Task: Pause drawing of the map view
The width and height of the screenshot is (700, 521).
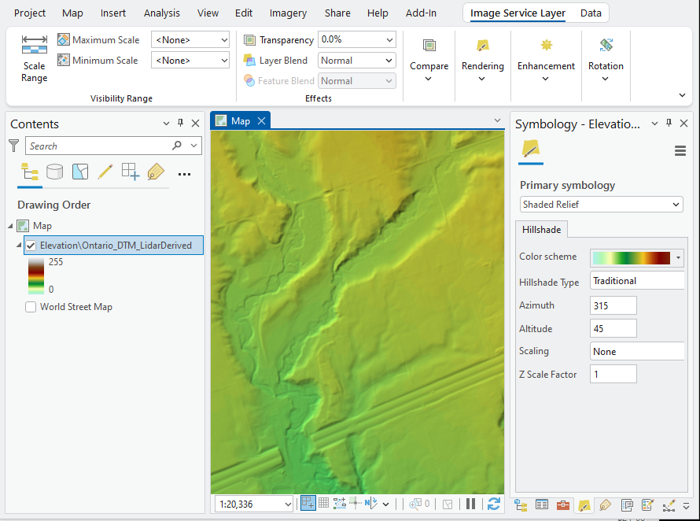Action: tap(470, 504)
